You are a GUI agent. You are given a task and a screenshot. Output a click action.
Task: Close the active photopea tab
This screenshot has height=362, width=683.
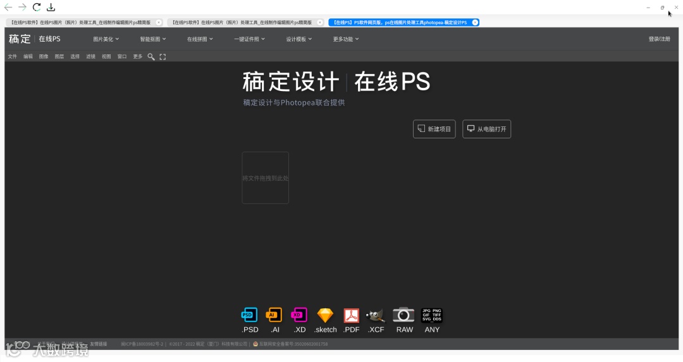tap(475, 22)
